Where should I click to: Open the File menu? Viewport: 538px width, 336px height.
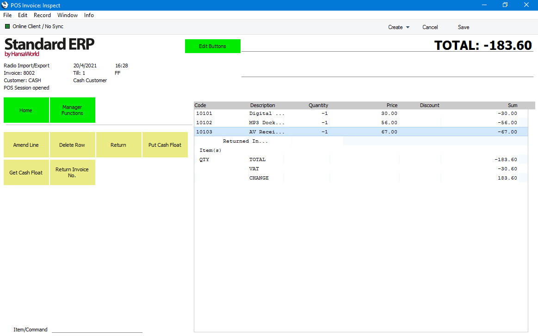click(x=7, y=15)
